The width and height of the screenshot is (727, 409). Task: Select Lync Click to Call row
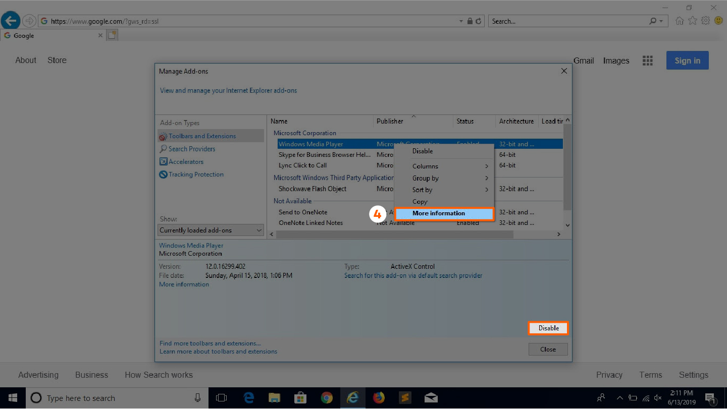[x=420, y=165]
